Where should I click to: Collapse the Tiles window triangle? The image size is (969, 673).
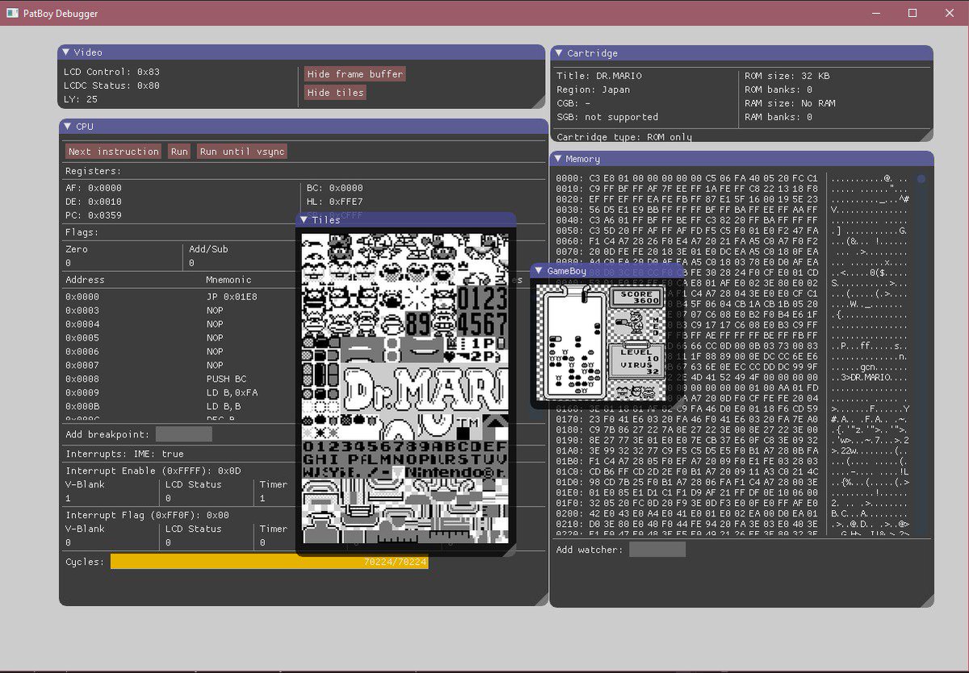click(x=304, y=219)
